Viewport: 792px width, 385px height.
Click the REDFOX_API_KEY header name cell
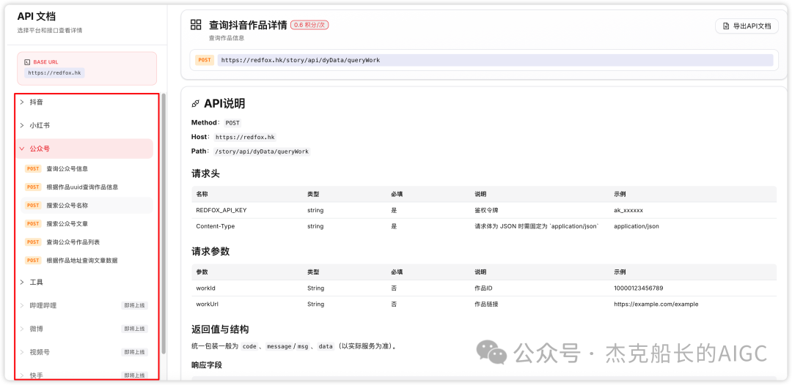(x=221, y=210)
